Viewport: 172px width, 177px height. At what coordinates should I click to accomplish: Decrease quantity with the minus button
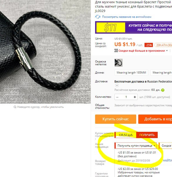coord(117,97)
